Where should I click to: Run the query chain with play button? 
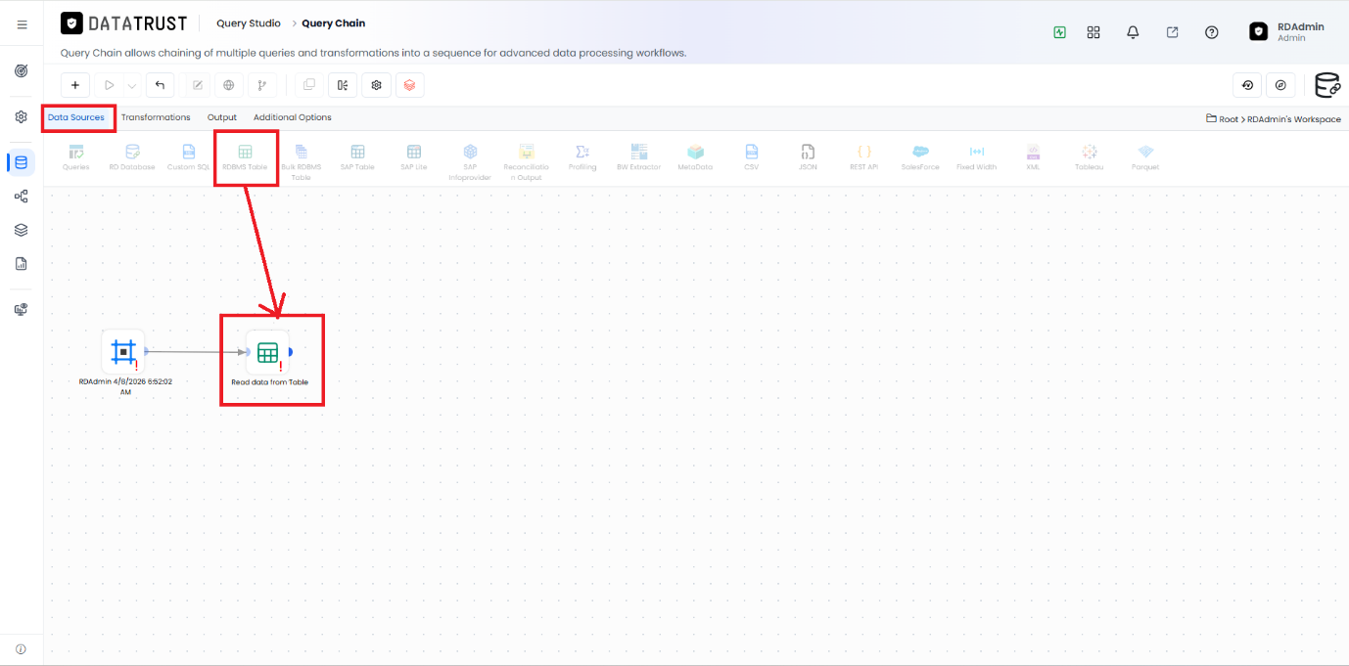coord(109,85)
